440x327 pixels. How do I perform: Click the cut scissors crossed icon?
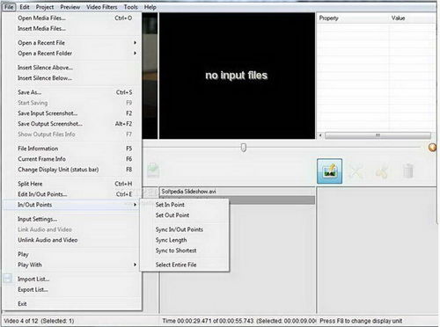[x=356, y=171]
